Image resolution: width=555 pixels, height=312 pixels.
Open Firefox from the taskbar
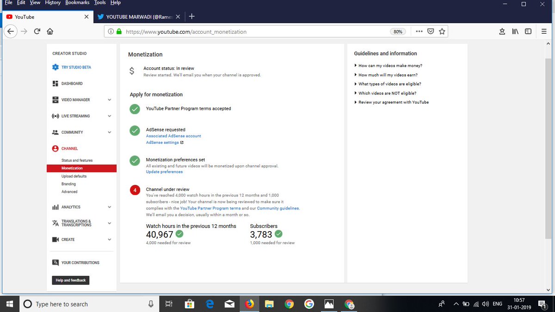250,304
